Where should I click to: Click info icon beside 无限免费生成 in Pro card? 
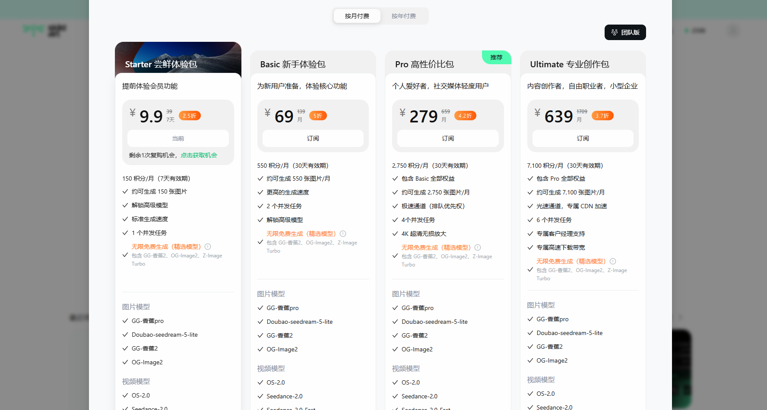click(x=478, y=247)
